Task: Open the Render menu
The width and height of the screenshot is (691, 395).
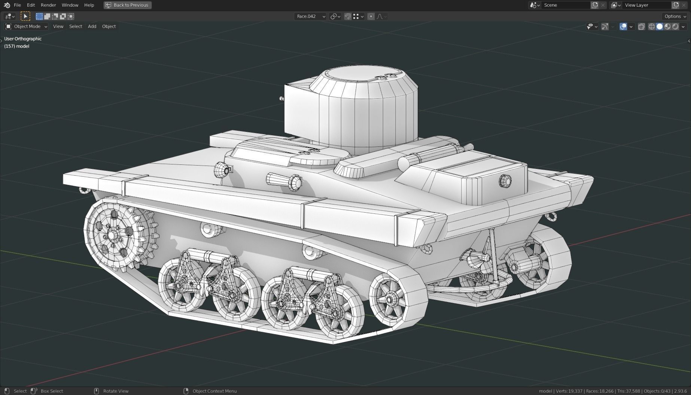Action: [x=48, y=5]
